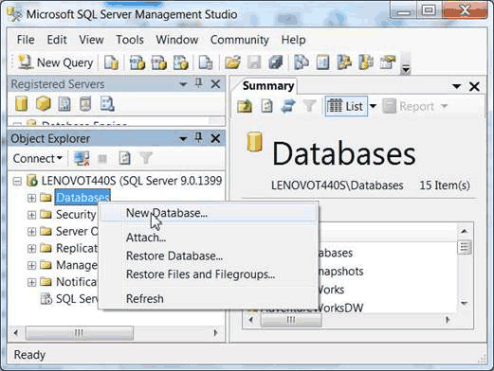Viewport: 494px width, 371px height.
Task: Click the Analysis Services MDX Query icon
Action: 137,62
